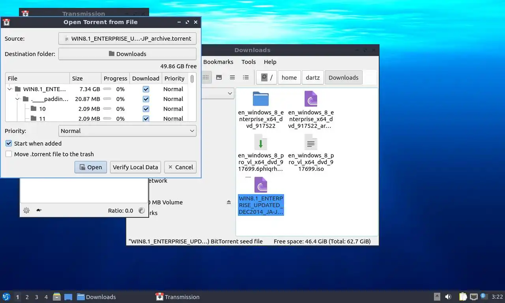Viewport: 505px width, 303px height.
Task: Toggle turtle alternative speed limits icon
Action: (39, 210)
